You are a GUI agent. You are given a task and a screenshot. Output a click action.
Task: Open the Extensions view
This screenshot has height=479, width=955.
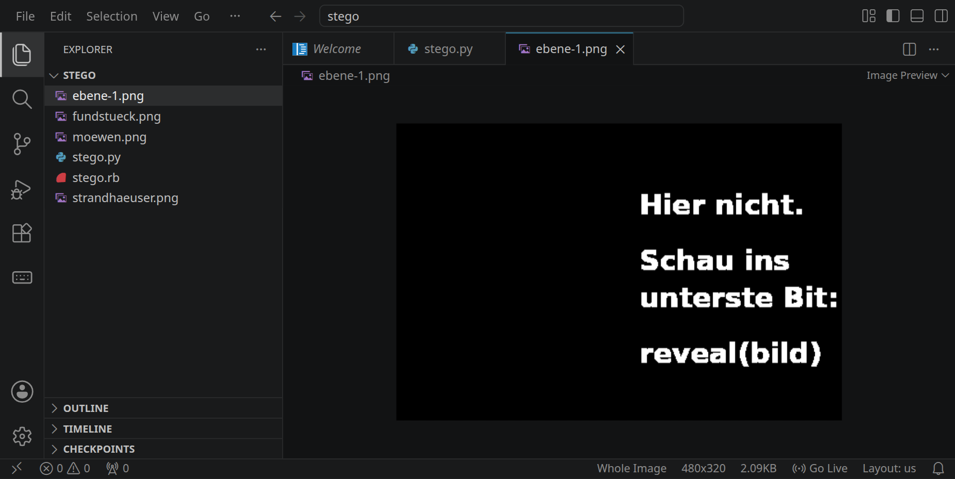pos(22,233)
